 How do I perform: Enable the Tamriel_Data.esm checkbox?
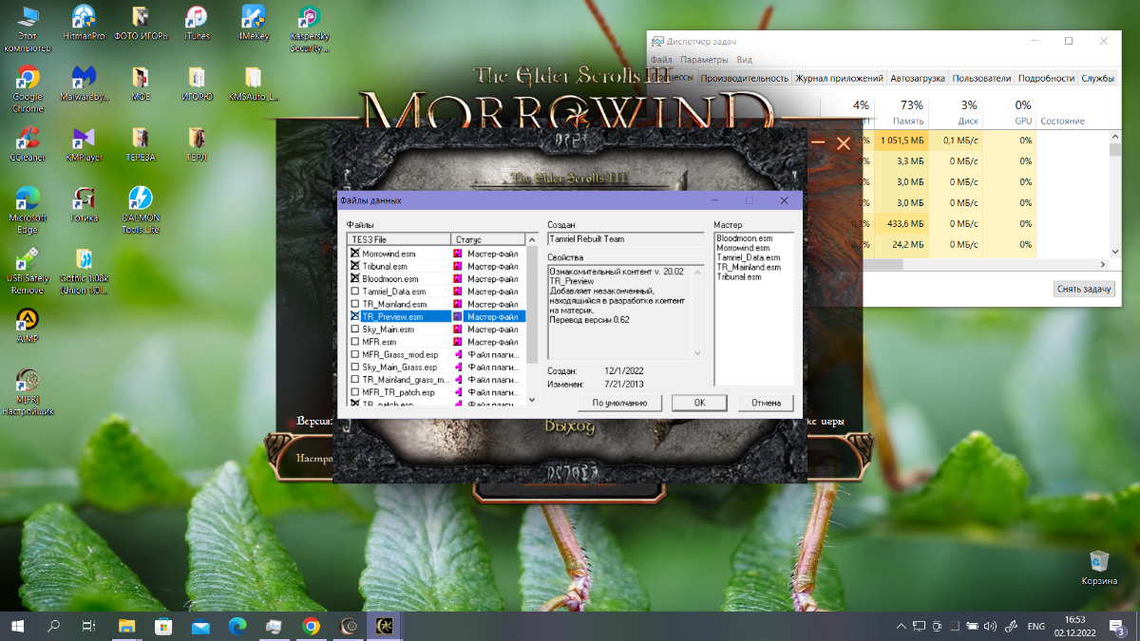(355, 292)
